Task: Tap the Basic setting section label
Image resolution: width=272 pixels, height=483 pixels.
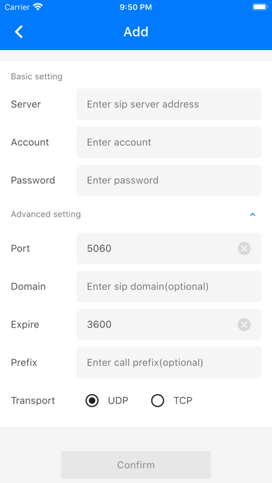Action: point(37,76)
